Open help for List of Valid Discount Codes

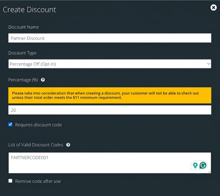tap(68, 145)
